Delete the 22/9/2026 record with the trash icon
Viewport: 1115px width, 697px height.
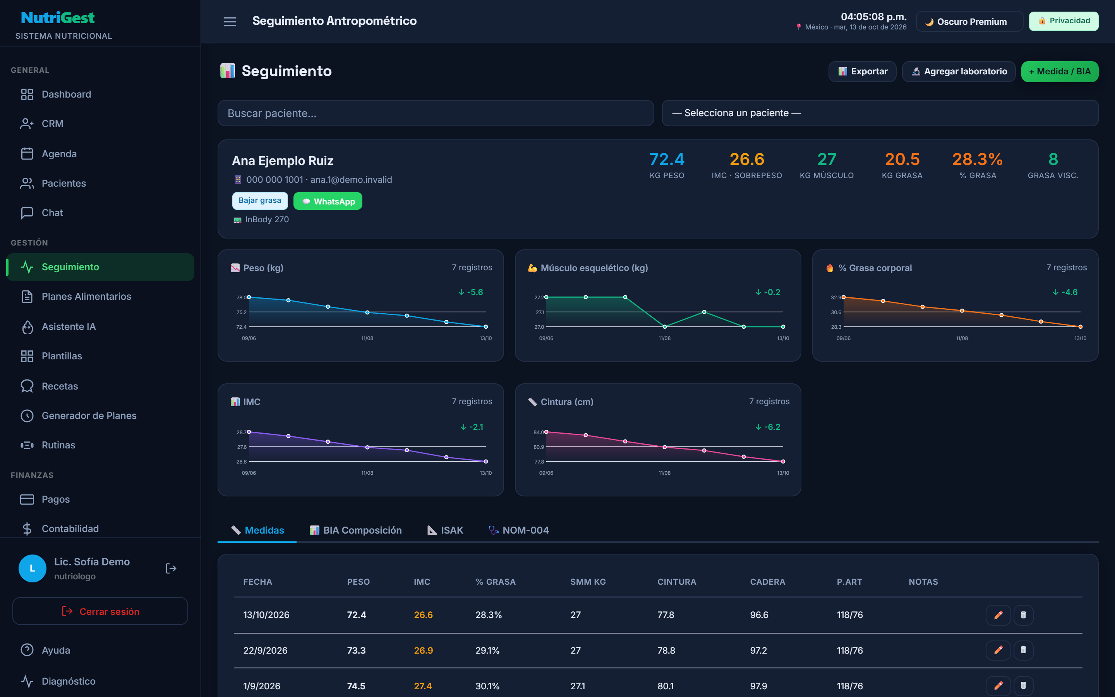point(1023,650)
